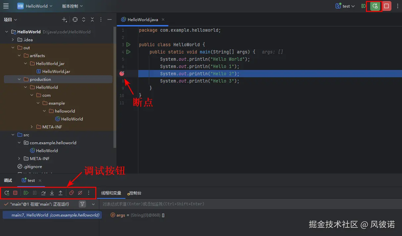Expand all in Project panel toolbar

click(x=84, y=19)
